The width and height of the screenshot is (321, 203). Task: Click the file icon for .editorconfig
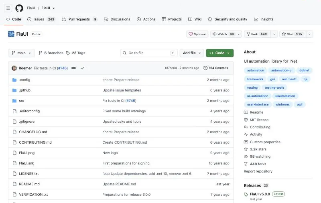14,111
